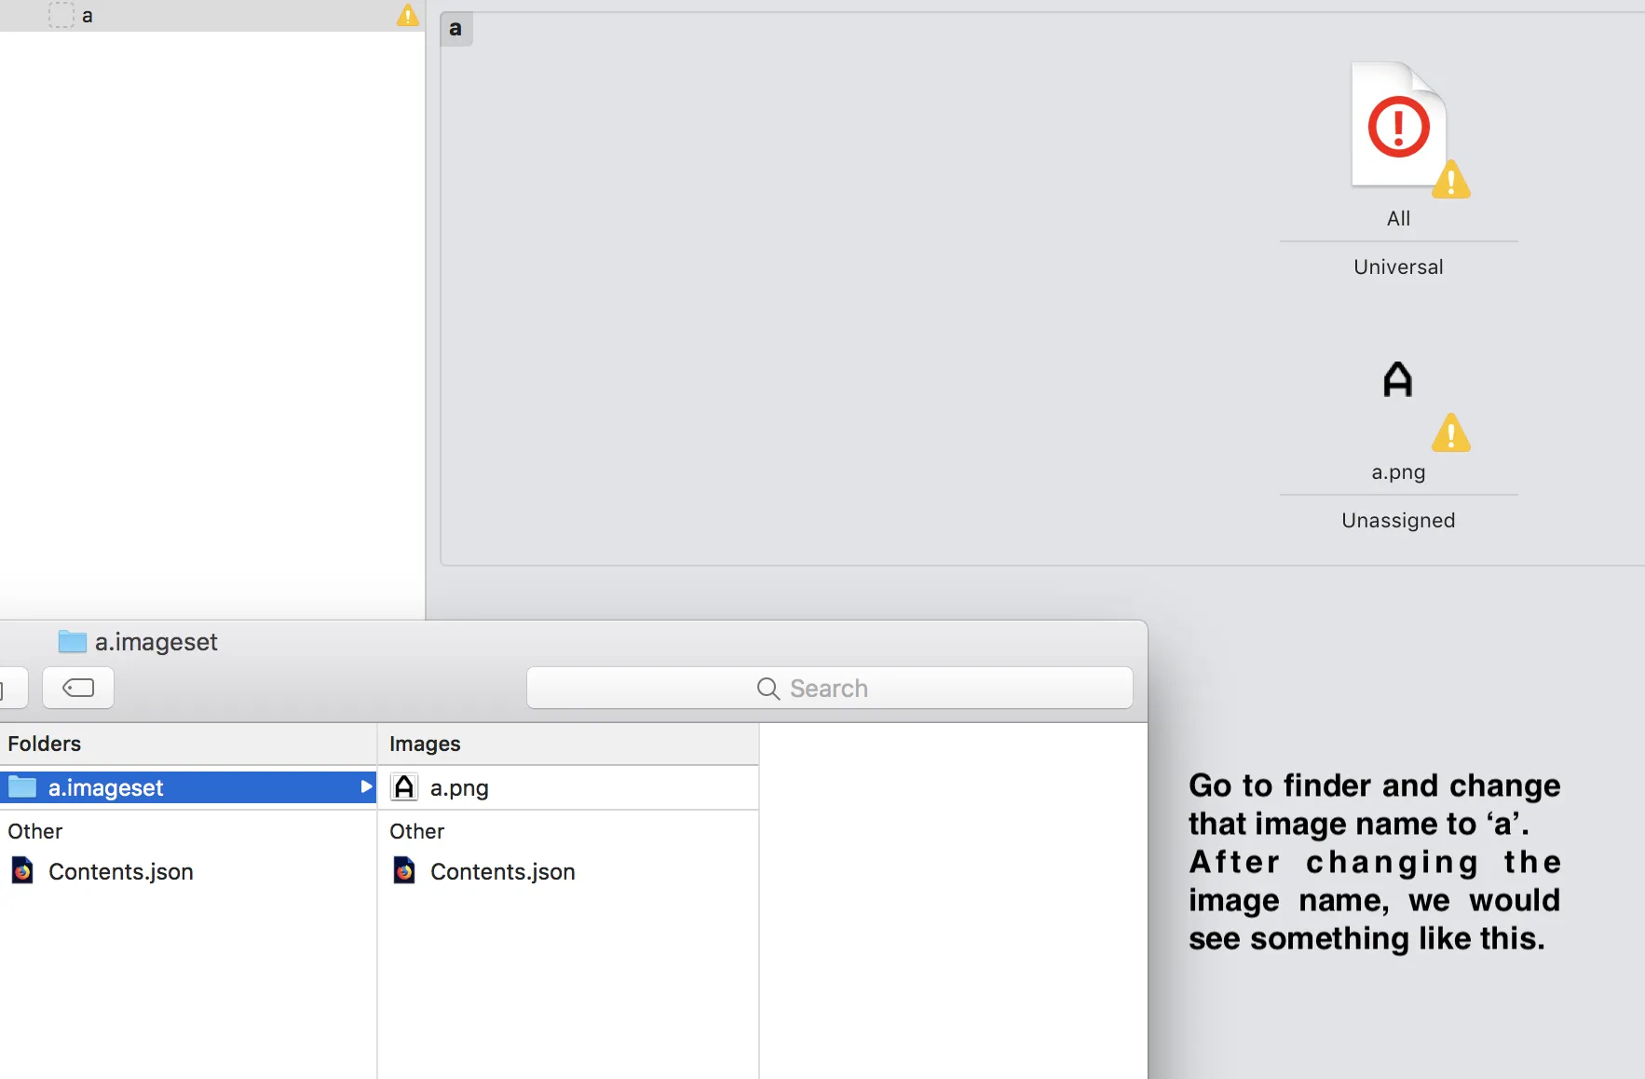Click the 'Unassigned' label
The width and height of the screenshot is (1645, 1079).
[x=1398, y=521]
